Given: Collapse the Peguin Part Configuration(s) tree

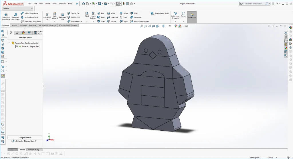Looking at the screenshot, I should [9, 43].
